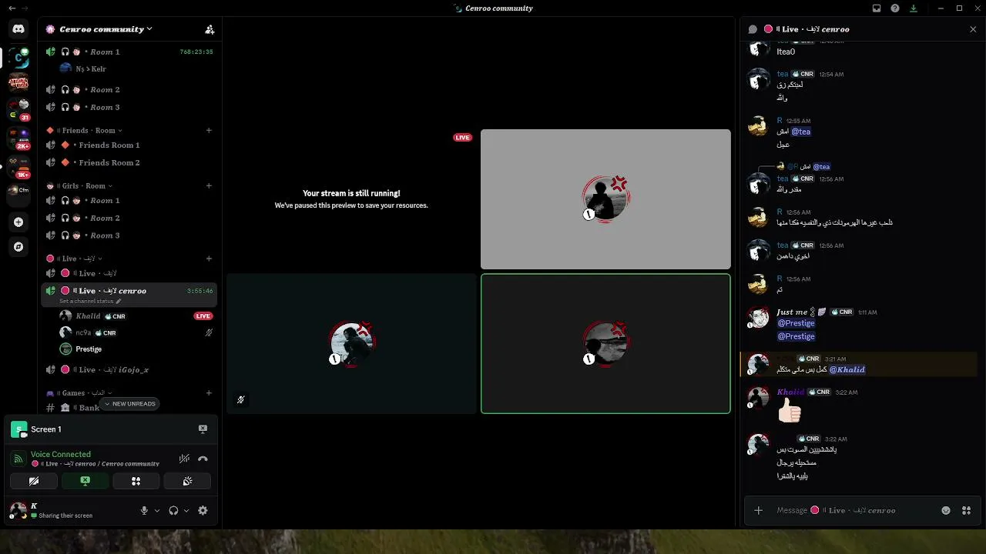Viewport: 986px width, 554px height.
Task: Click Voice Connected status text
Action: (x=61, y=454)
